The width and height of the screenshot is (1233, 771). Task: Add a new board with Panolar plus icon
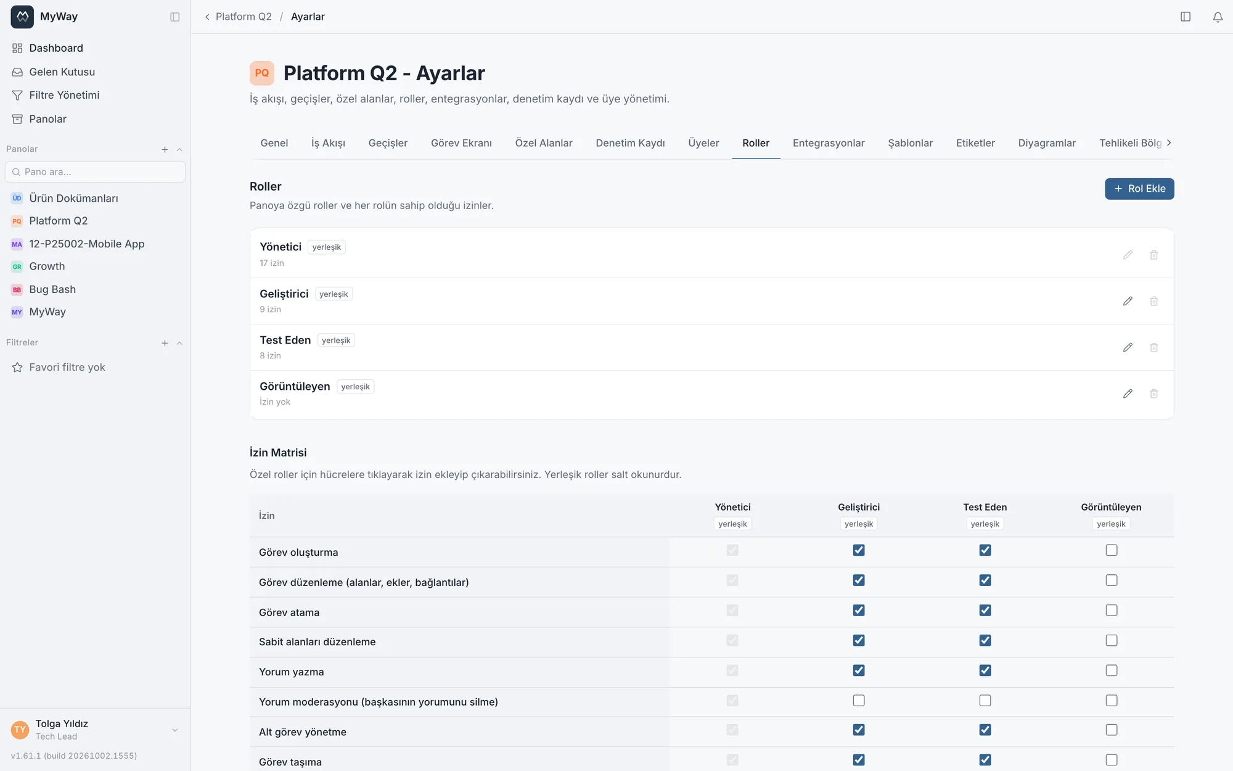point(165,149)
